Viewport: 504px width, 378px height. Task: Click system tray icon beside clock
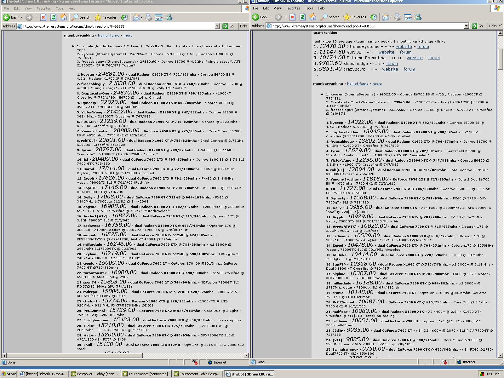[482, 374]
